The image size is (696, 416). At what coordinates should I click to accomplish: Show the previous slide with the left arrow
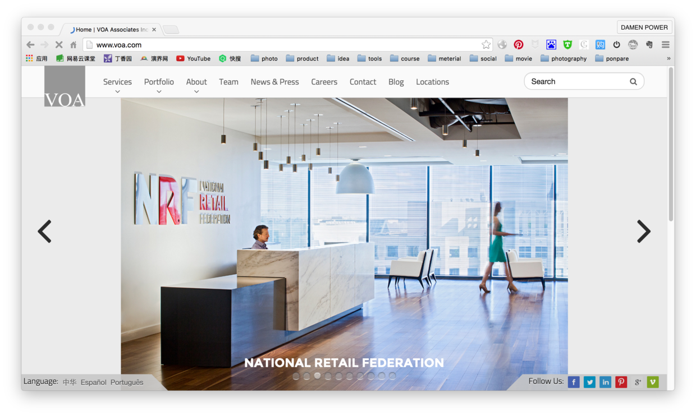coord(44,231)
